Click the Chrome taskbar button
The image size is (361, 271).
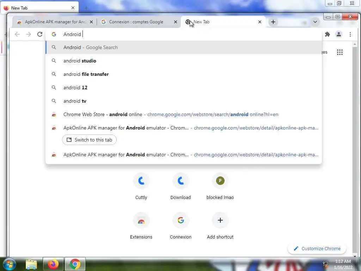click(x=75, y=264)
